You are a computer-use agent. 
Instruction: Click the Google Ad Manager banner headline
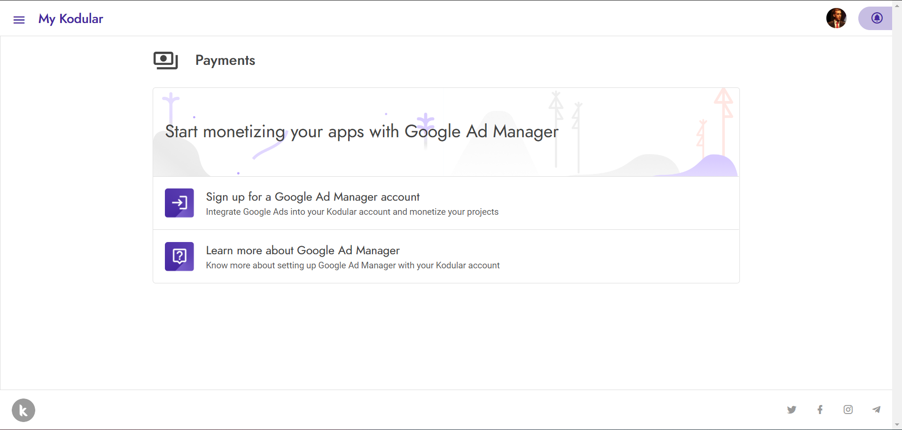pyautogui.click(x=362, y=132)
